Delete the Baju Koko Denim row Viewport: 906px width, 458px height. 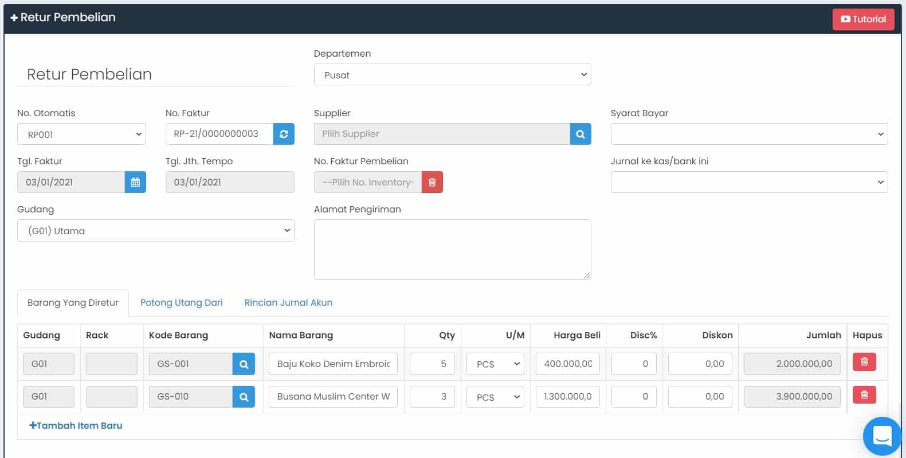(864, 362)
